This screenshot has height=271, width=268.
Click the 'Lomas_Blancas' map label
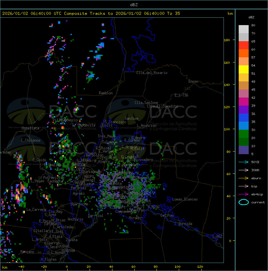click(185, 199)
